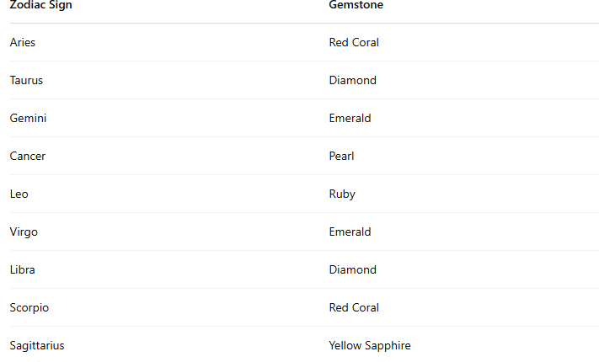Click the Pearl gemstone cell

pos(341,156)
